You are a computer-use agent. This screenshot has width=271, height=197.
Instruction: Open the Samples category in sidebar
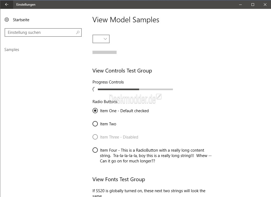(12, 49)
